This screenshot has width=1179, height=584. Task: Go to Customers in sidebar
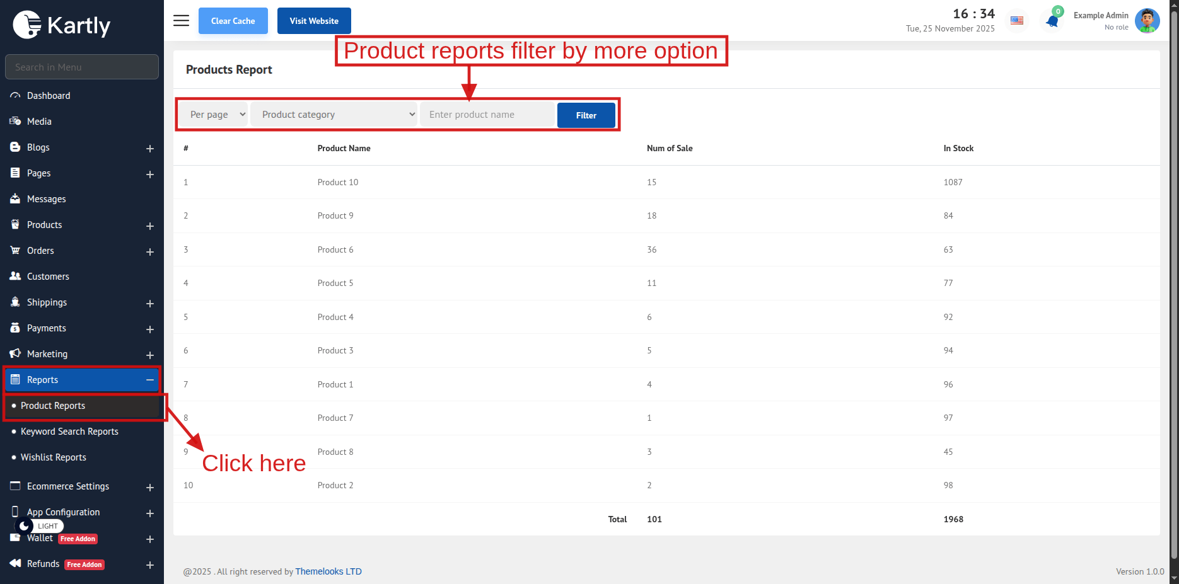point(48,277)
